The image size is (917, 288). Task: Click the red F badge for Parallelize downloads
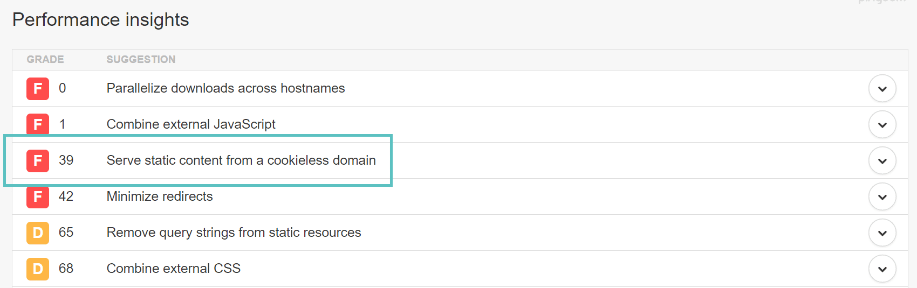point(38,88)
